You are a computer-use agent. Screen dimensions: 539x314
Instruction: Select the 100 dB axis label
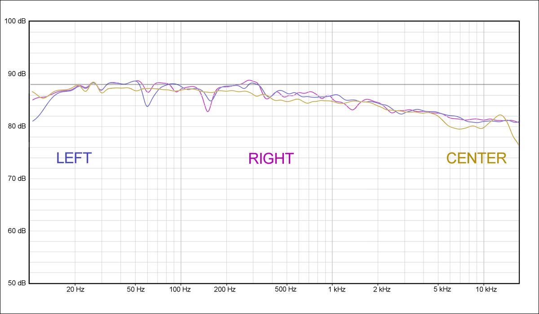(x=15, y=21)
